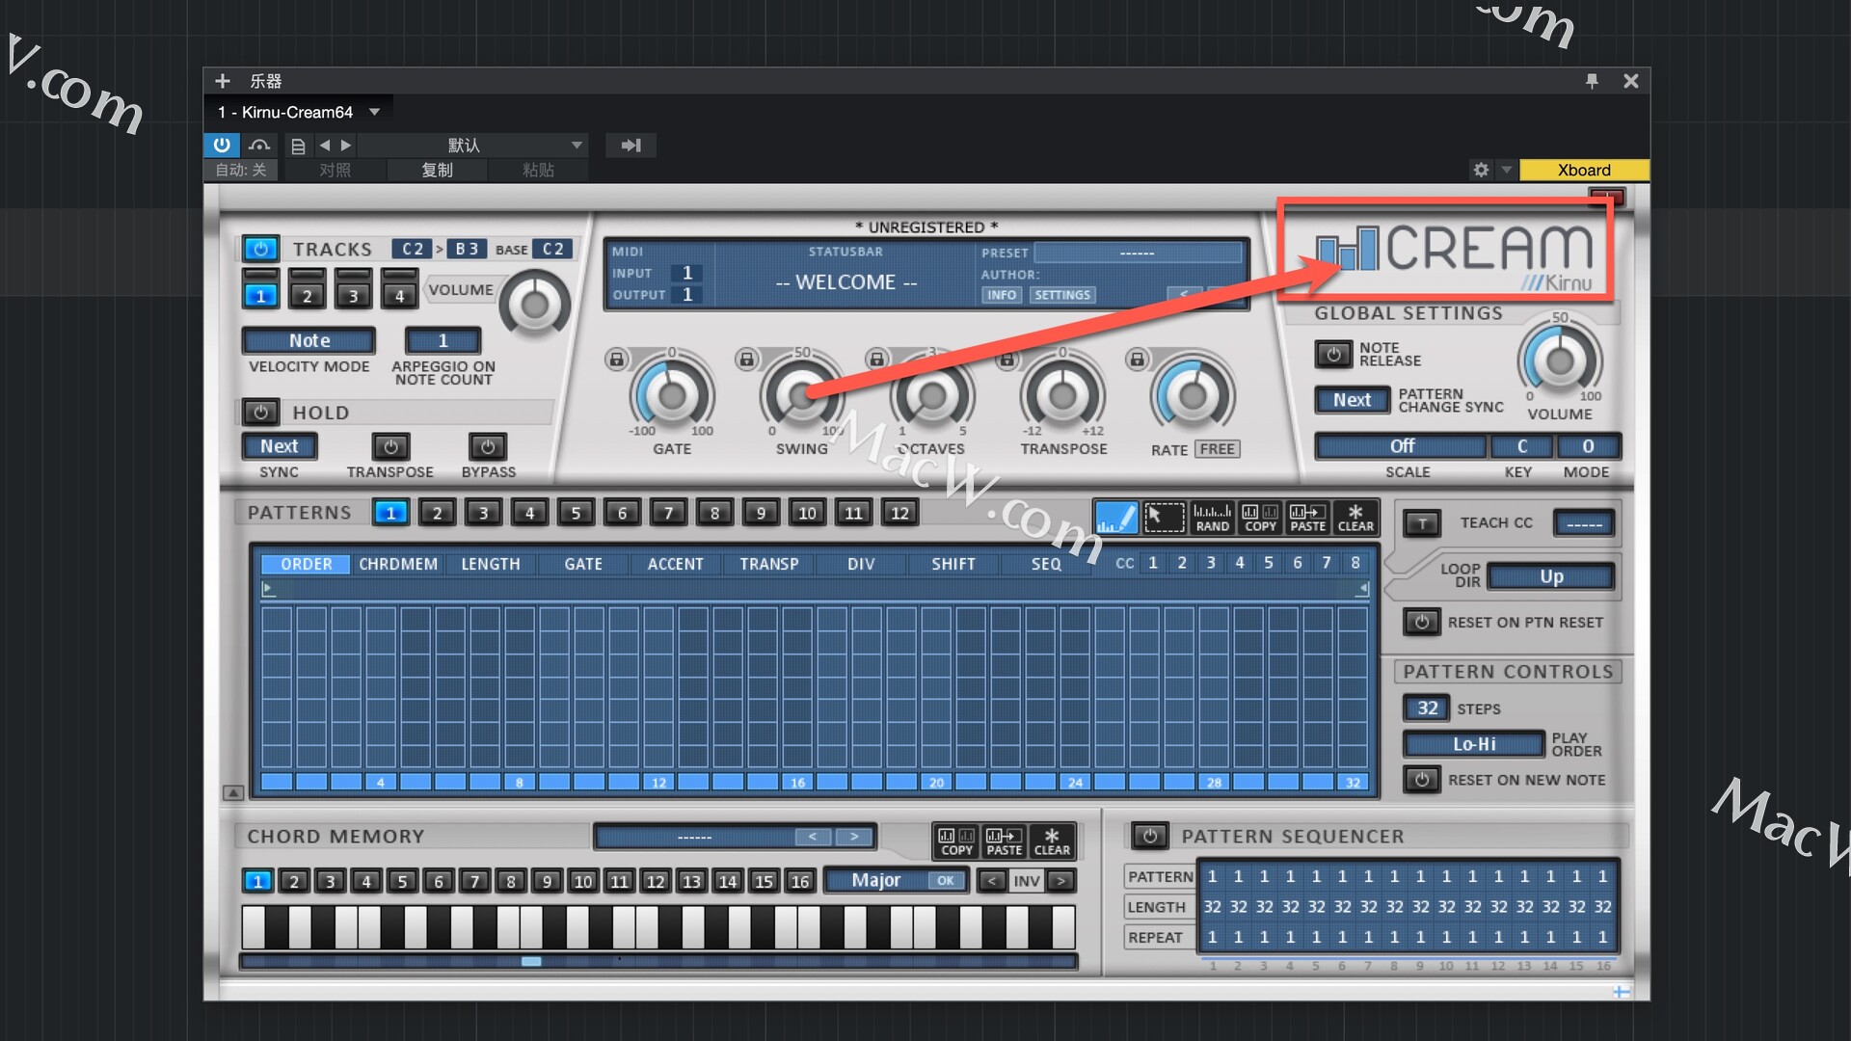
Task: Toggle track BYPASS power button
Action: (x=488, y=446)
